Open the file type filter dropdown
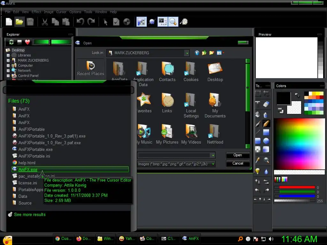The width and height of the screenshot is (327, 245). [213, 164]
